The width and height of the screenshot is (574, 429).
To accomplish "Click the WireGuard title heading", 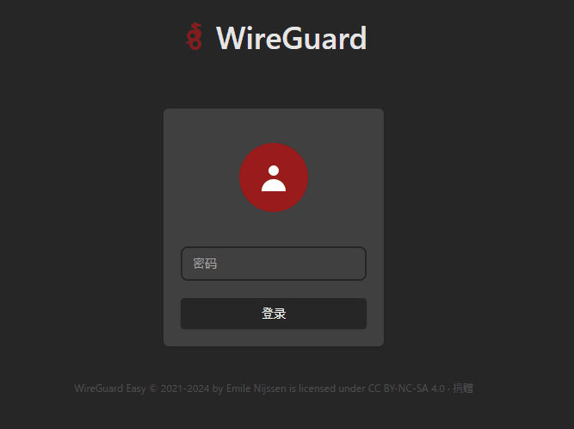I will click(x=292, y=38).
